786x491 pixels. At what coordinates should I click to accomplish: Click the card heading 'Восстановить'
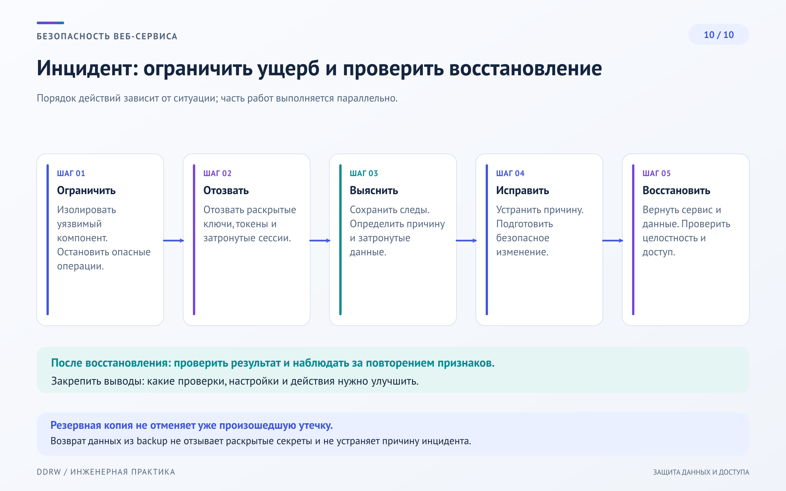(x=676, y=191)
